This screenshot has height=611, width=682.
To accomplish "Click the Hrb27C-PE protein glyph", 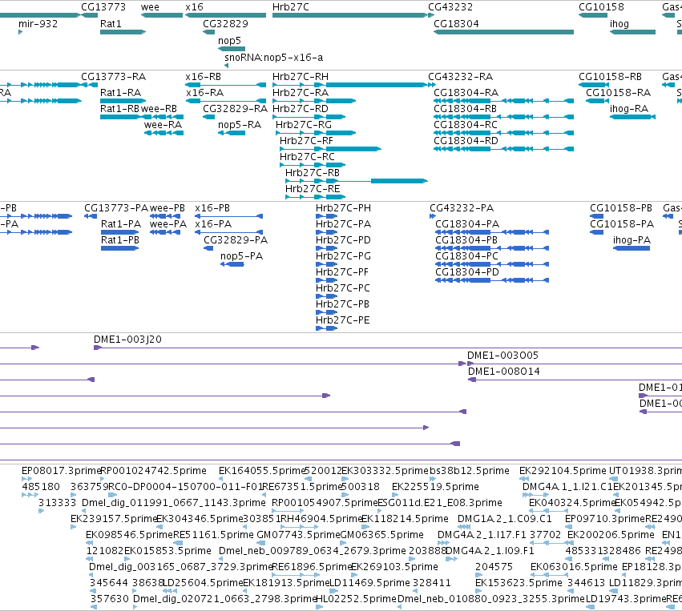I will [327, 328].
